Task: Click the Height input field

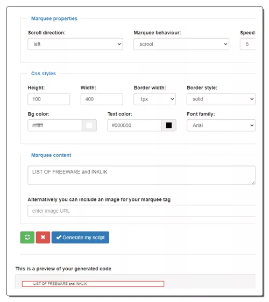Action: 48,99
